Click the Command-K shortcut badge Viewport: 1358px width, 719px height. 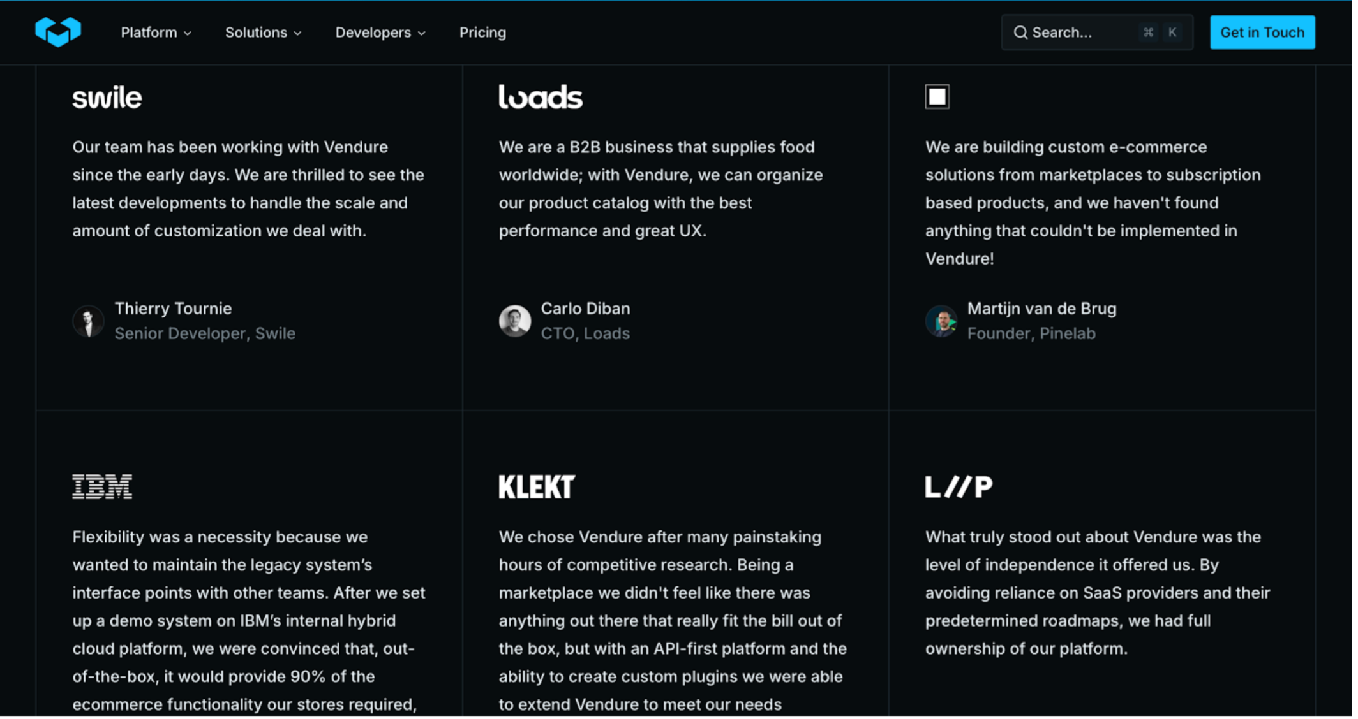click(x=1160, y=33)
